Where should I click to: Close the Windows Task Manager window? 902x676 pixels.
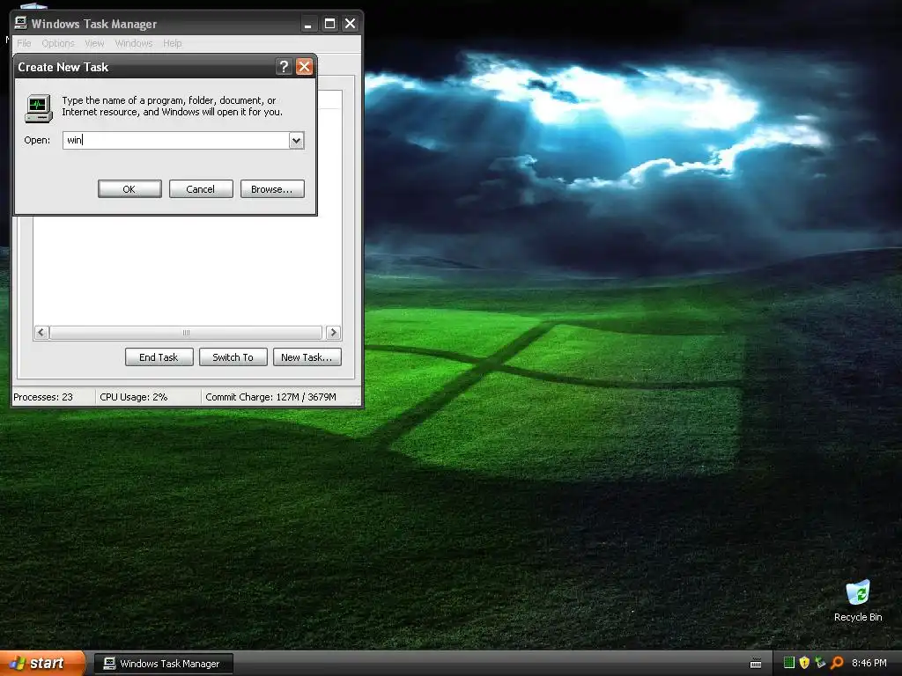click(x=350, y=24)
